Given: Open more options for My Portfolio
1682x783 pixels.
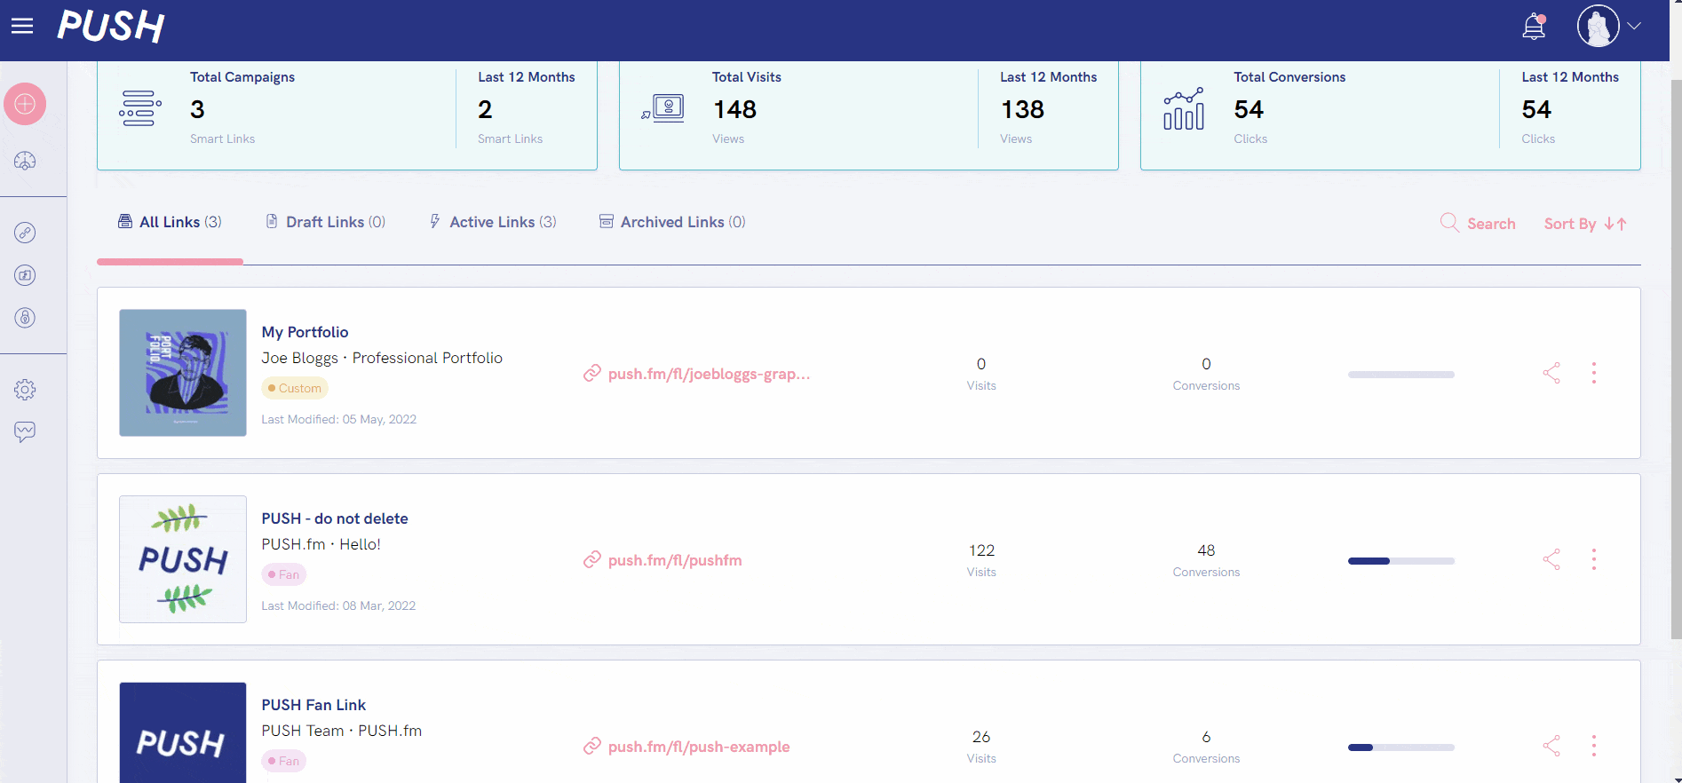Looking at the screenshot, I should (x=1594, y=373).
